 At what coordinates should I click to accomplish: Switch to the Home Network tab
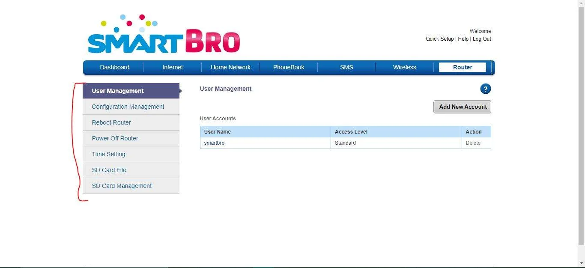tap(230, 67)
